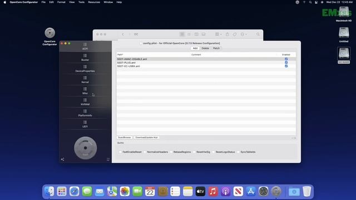Image resolution: width=356 pixels, height=200 pixels.
Task: Open Spotlight search in menu bar
Action: click(x=310, y=2)
